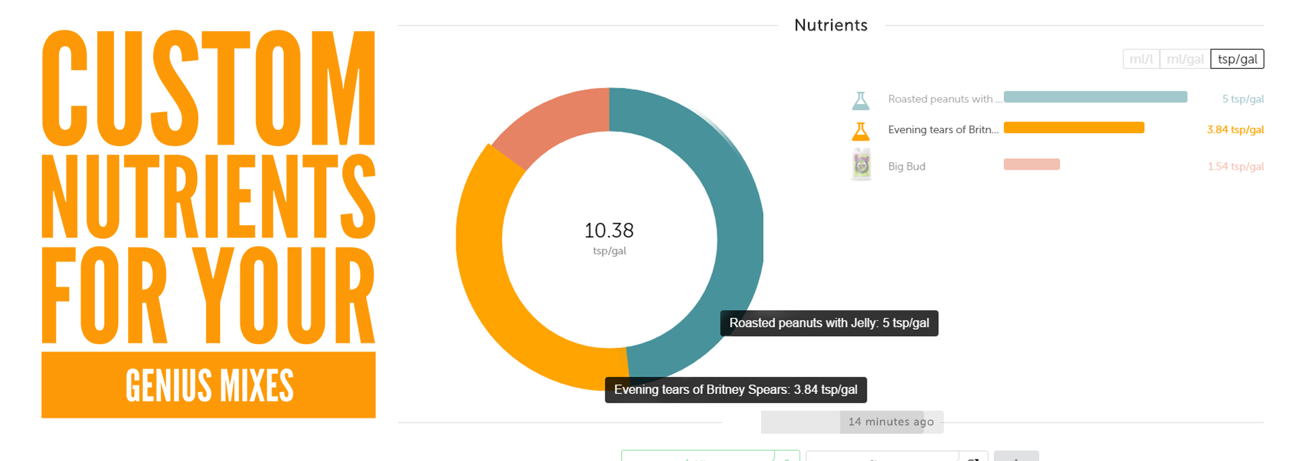The image size is (1300, 461).
Task: Select the tsp/gal unit option
Action: [1237, 59]
